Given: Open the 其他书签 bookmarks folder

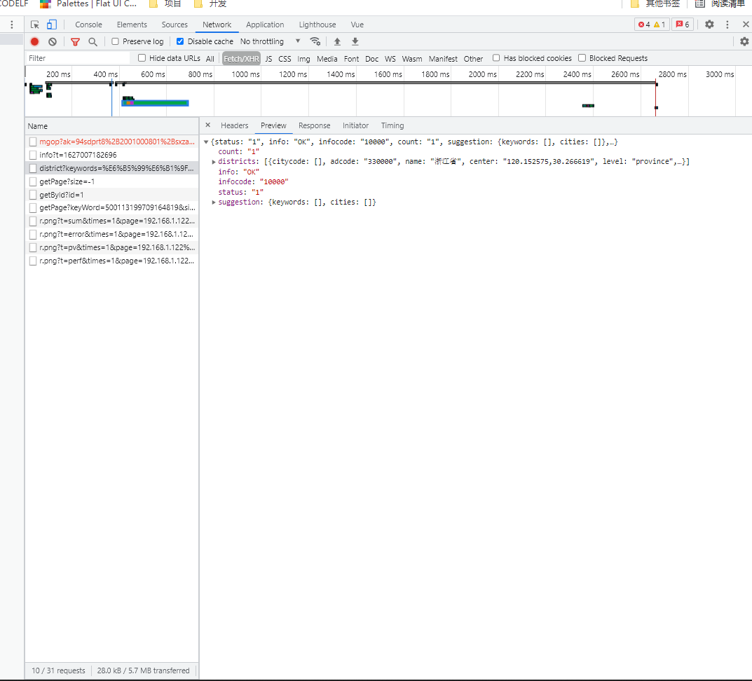Looking at the screenshot, I should pos(655,4).
